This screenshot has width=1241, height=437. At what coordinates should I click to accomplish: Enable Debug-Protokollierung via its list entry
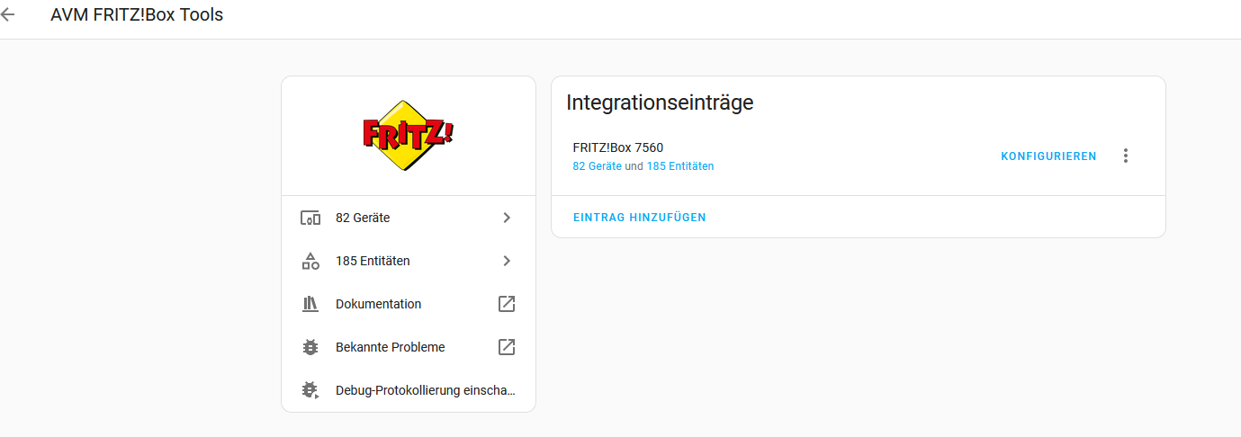pyautogui.click(x=409, y=390)
